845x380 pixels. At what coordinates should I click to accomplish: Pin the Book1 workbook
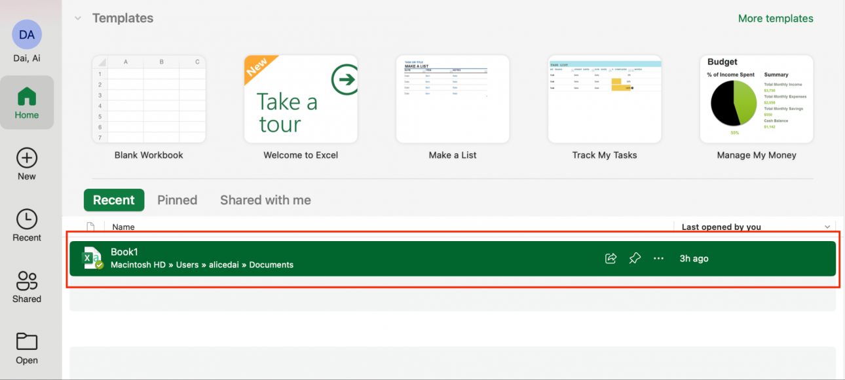coord(634,258)
